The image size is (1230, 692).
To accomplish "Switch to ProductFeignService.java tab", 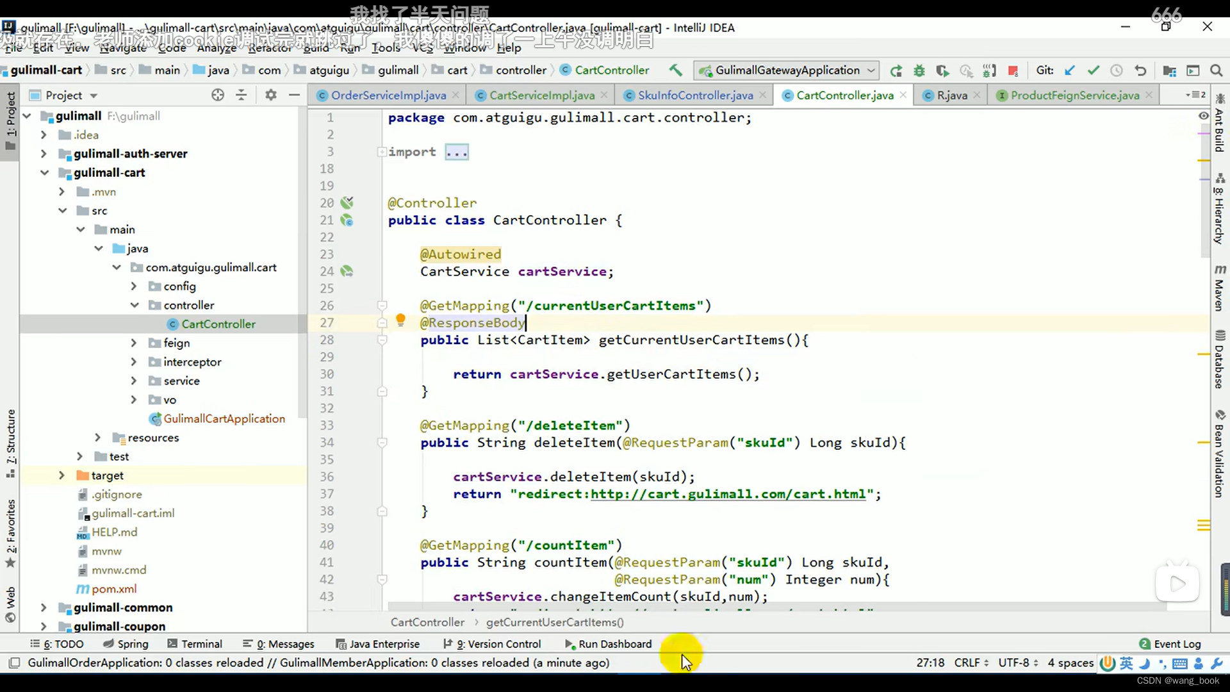I will 1075,95.
